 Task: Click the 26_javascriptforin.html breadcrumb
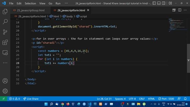(32, 16)
